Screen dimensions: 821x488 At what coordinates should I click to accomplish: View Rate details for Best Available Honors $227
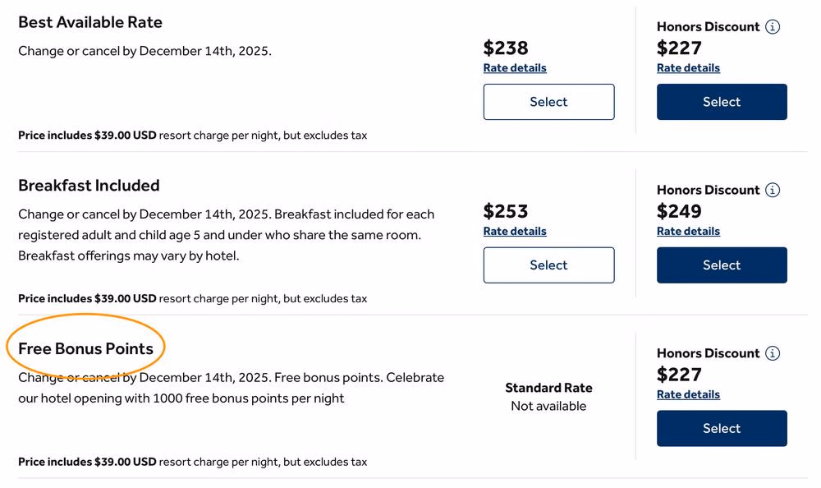coord(688,68)
